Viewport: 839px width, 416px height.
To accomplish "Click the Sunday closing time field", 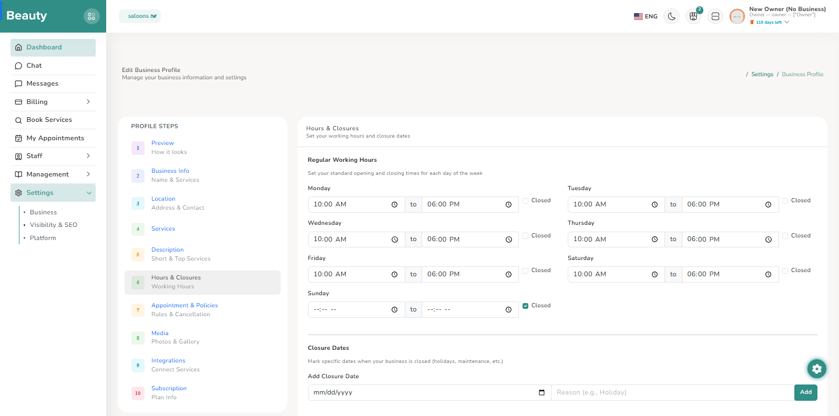I will pyautogui.click(x=470, y=309).
